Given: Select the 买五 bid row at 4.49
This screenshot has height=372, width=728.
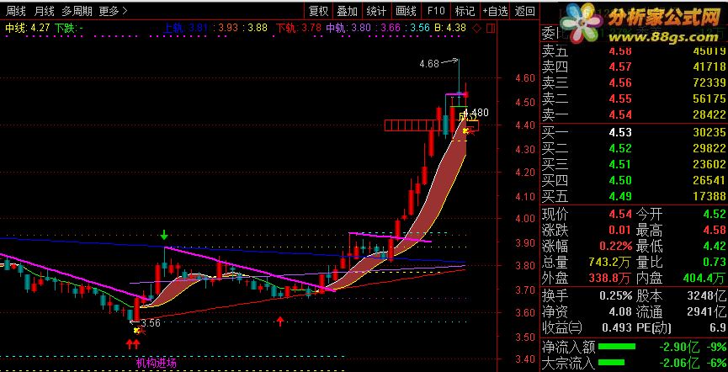Looking at the screenshot, I should 634,196.
